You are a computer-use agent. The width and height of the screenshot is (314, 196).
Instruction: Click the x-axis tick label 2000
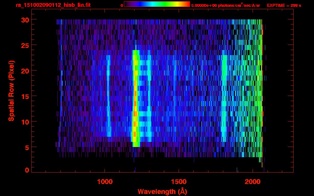253,182
